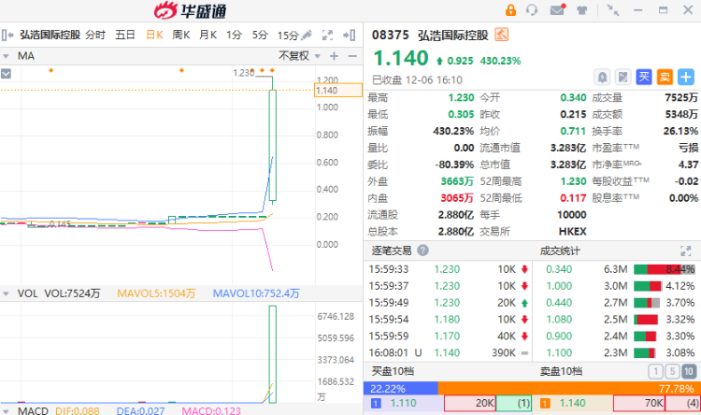Open the 成交统计 section
The height and width of the screenshot is (415, 701).
(x=560, y=250)
